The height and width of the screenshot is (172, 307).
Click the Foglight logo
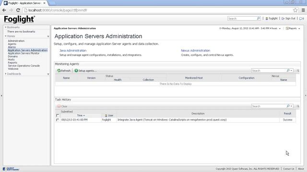[19, 19]
